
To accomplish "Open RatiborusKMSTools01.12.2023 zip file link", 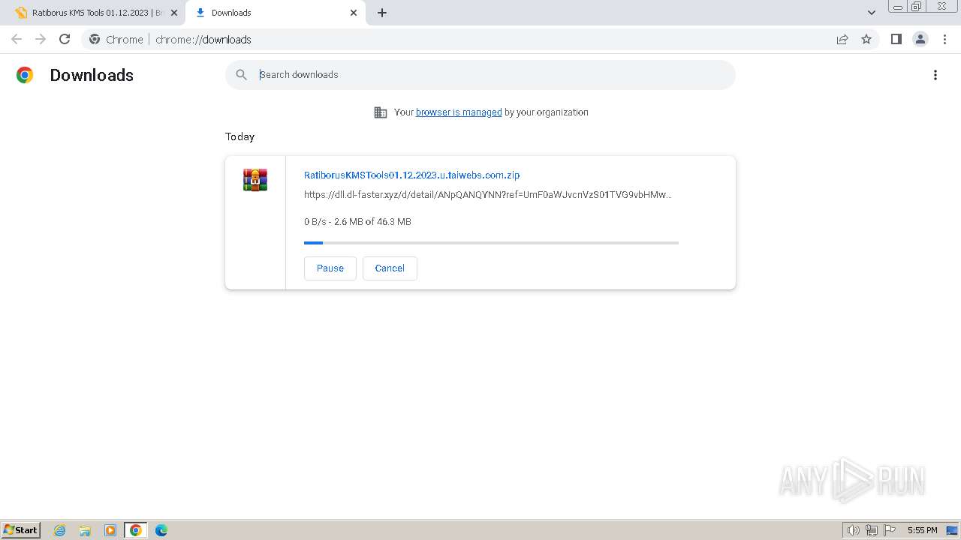I will coord(411,175).
